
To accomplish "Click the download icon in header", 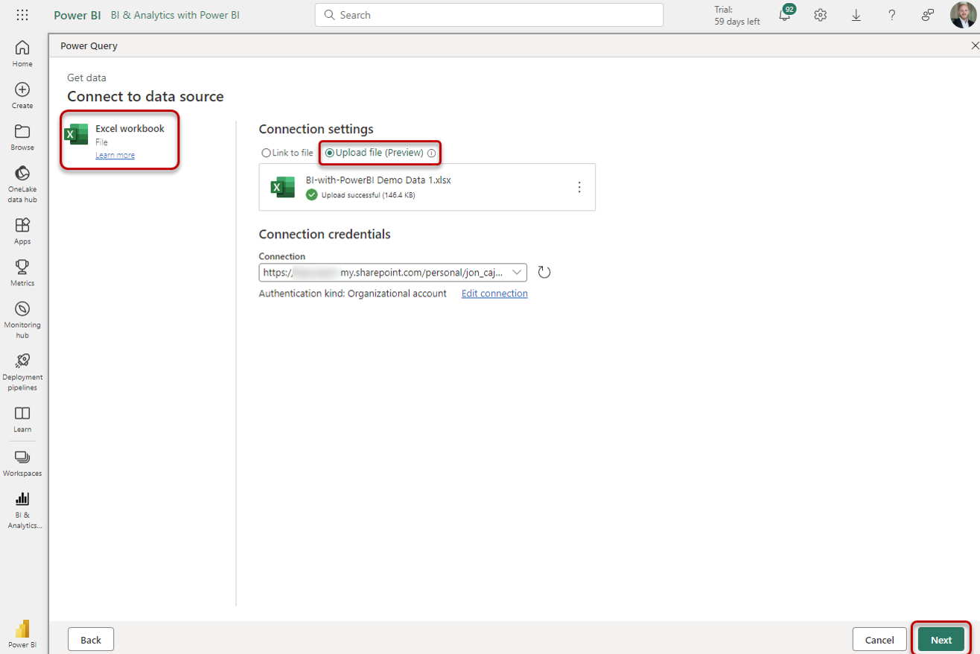I will [x=856, y=15].
